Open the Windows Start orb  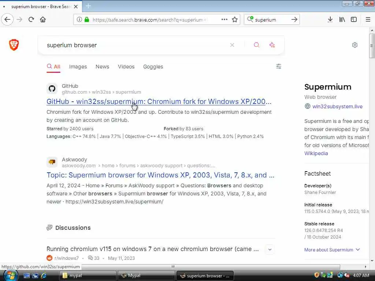click(x=10, y=275)
